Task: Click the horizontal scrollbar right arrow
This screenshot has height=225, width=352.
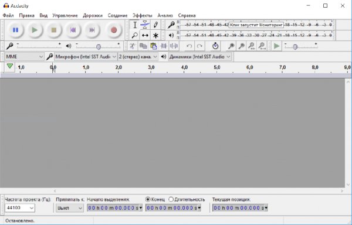Action: click(342, 191)
